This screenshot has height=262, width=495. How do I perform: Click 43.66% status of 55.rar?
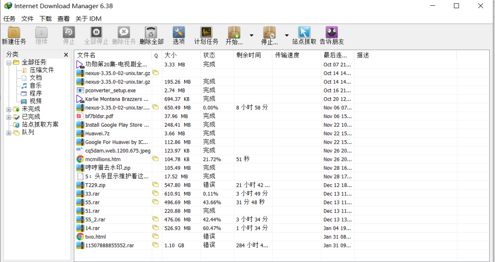(x=212, y=203)
